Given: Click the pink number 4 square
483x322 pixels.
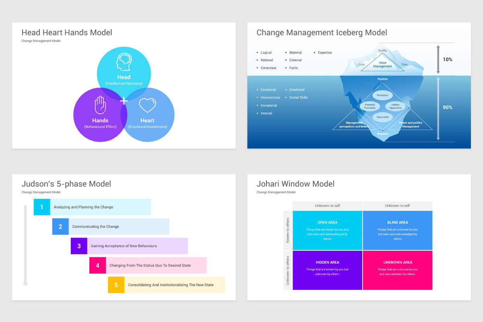Looking at the screenshot, I should pos(97,265).
